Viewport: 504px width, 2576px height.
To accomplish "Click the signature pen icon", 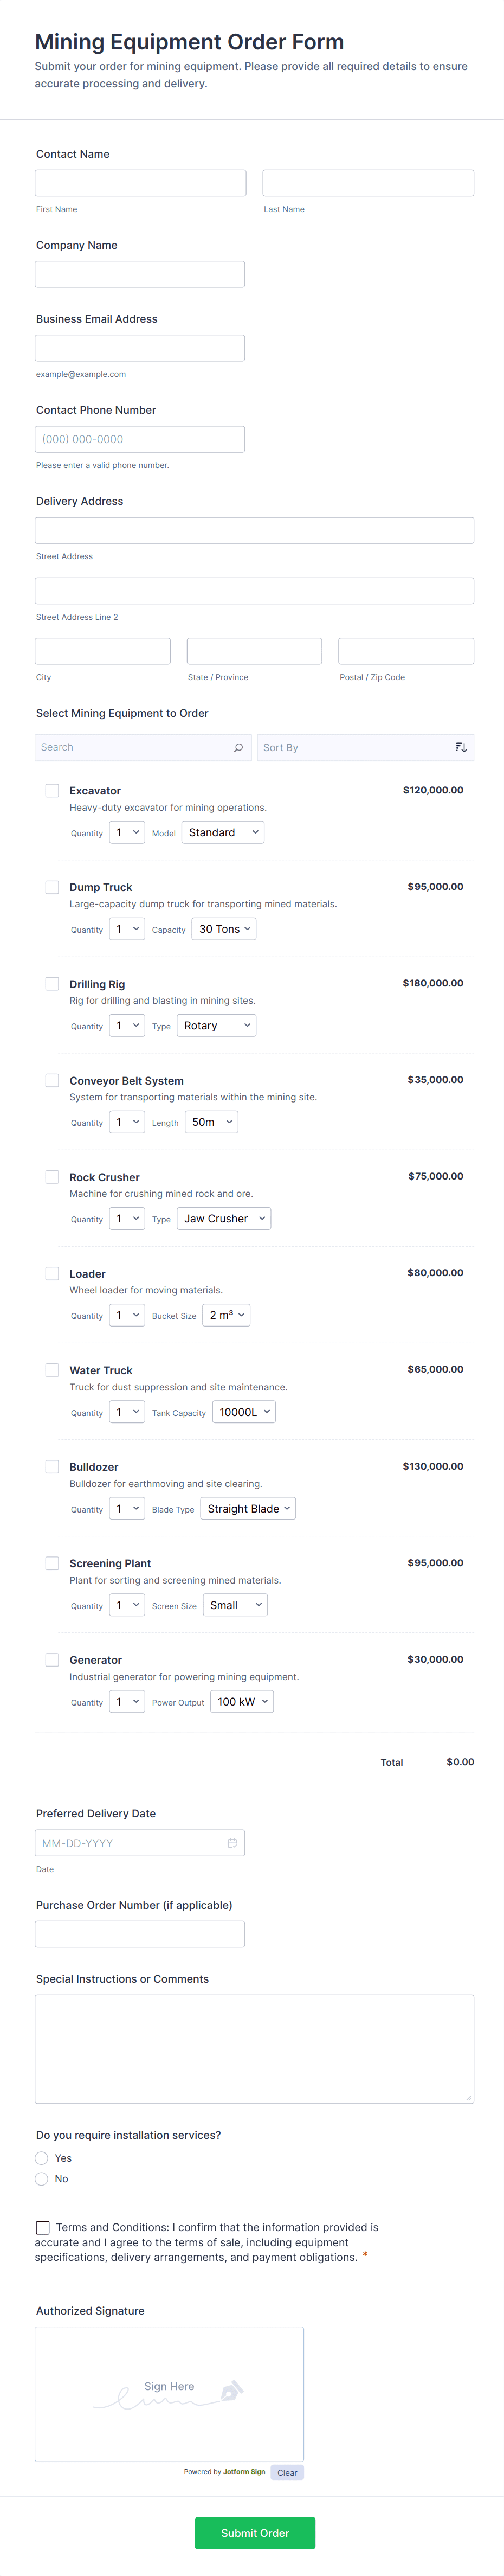I will 231,2391.
